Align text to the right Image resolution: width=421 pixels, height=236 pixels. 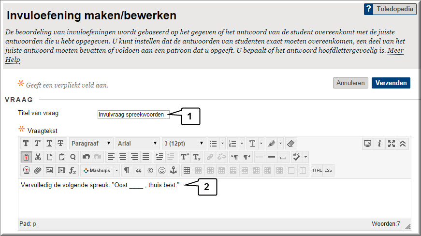click(134, 157)
